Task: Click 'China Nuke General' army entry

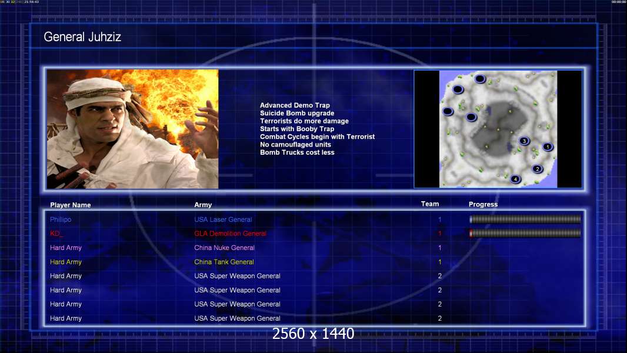Action: click(224, 248)
